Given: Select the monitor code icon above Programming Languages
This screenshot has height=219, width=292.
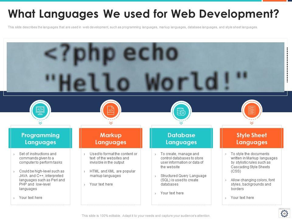Looking at the screenshot, I should (x=40, y=110).
